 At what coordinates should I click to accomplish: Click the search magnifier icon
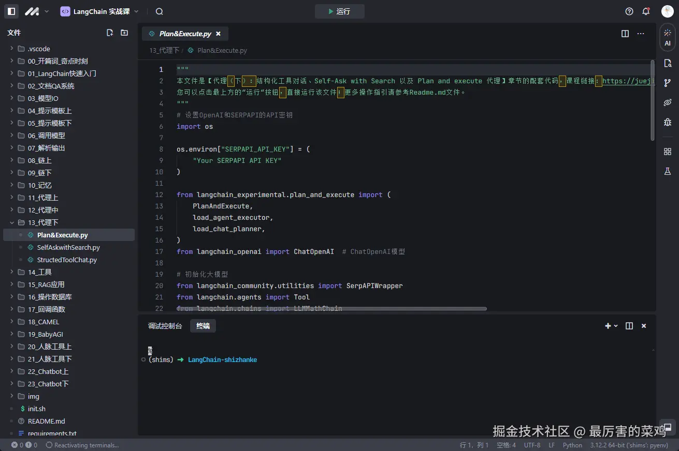[x=160, y=11]
